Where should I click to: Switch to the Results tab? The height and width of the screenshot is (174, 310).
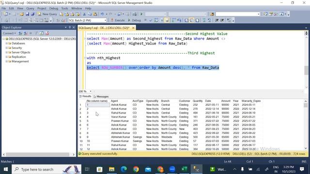(85, 96)
